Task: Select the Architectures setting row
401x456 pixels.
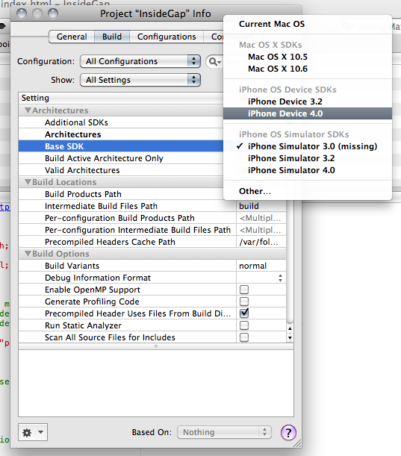Action: (121, 134)
